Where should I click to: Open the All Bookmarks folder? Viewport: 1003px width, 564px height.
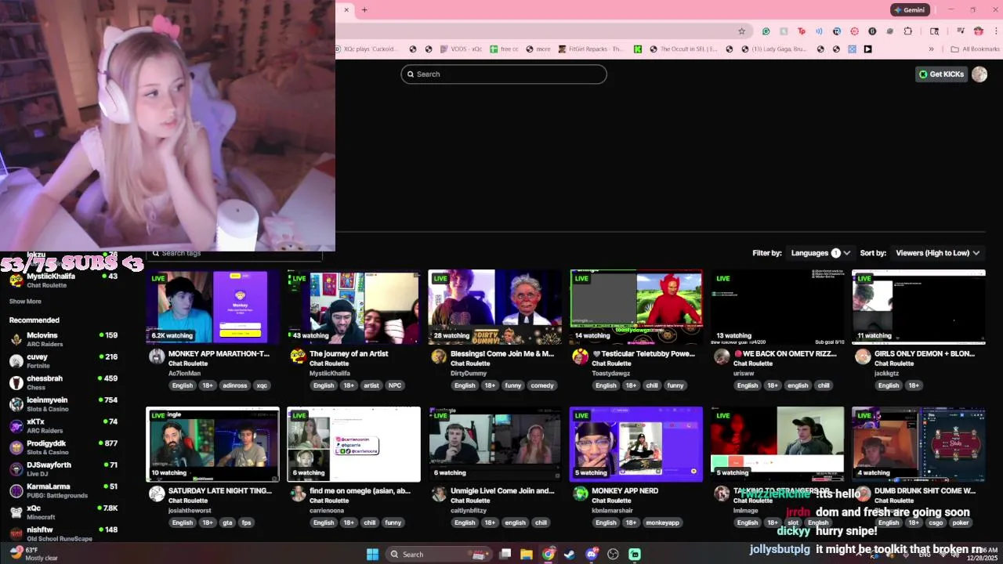coord(975,49)
